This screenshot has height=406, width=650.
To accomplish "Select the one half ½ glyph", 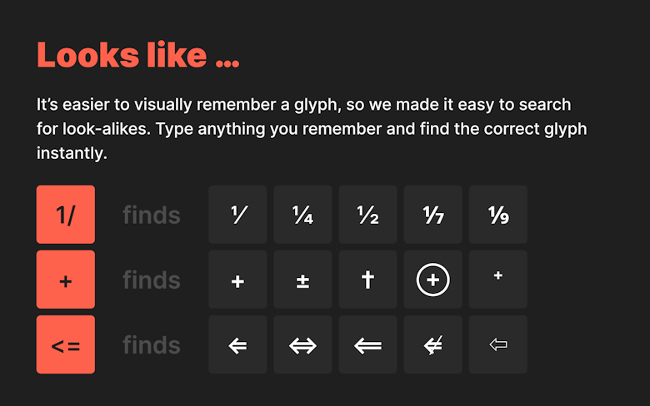I will [x=367, y=215].
